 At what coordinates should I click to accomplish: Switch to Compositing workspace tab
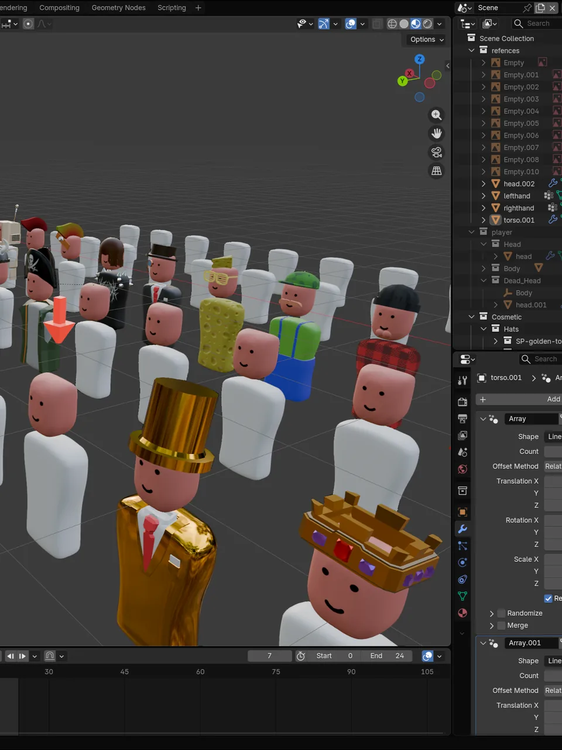click(59, 8)
